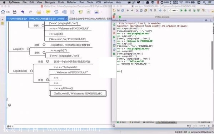Switch to the PINGINGLAB WeChat tab in XMind
This screenshot has height=134, width=214.
click(90, 19)
